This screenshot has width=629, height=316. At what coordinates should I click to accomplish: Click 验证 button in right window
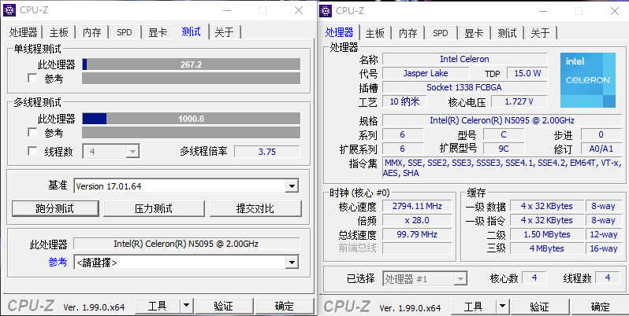click(x=540, y=307)
